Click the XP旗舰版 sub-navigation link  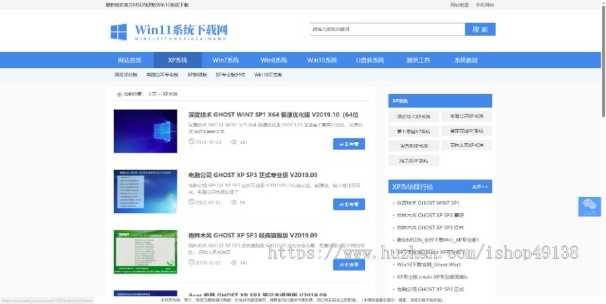tap(197, 75)
